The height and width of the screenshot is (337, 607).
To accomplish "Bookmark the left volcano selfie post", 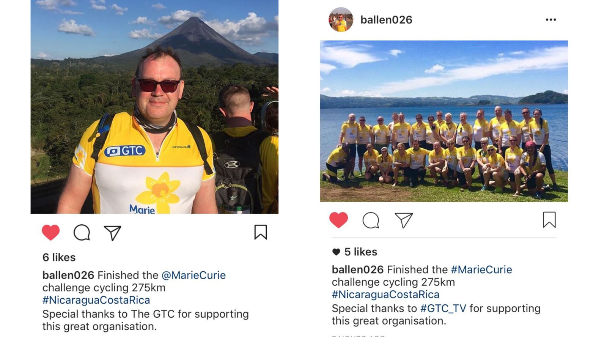I will [261, 232].
